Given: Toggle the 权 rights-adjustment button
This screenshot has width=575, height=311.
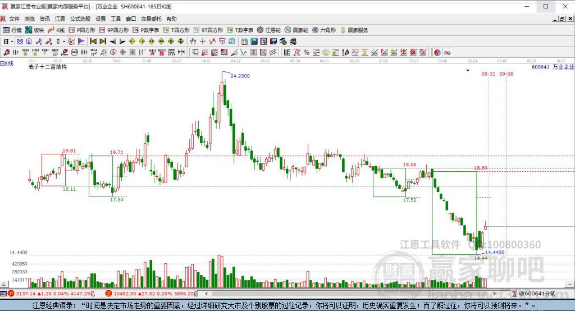Looking at the screenshot, I should point(71,42).
